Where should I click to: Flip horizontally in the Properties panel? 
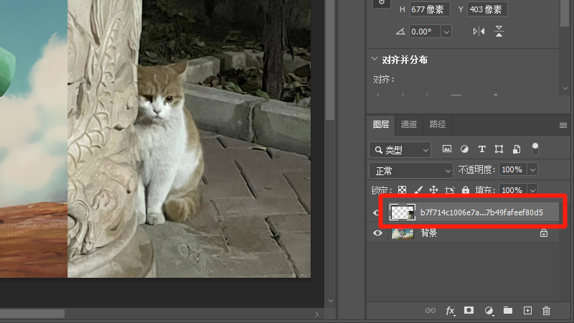pyautogui.click(x=479, y=32)
